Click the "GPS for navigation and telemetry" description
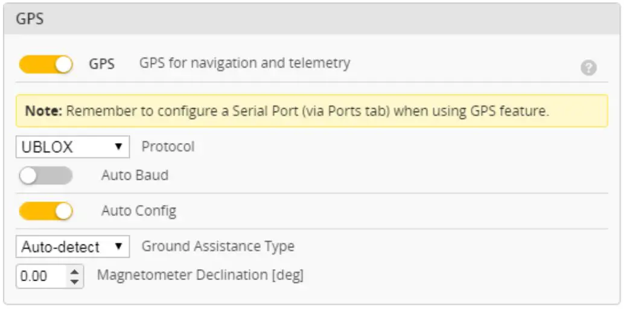Screen dimensions: 624x309 [x=244, y=63]
